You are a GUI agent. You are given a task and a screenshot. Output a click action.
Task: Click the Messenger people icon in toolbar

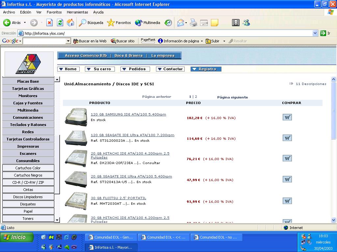click(x=246, y=23)
